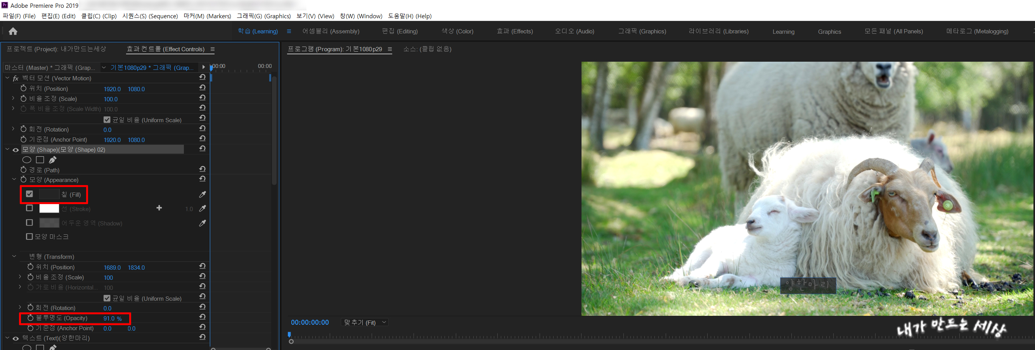Collapse the Vector Motion section
Viewport: 1035px width, 350px height.
(x=7, y=78)
